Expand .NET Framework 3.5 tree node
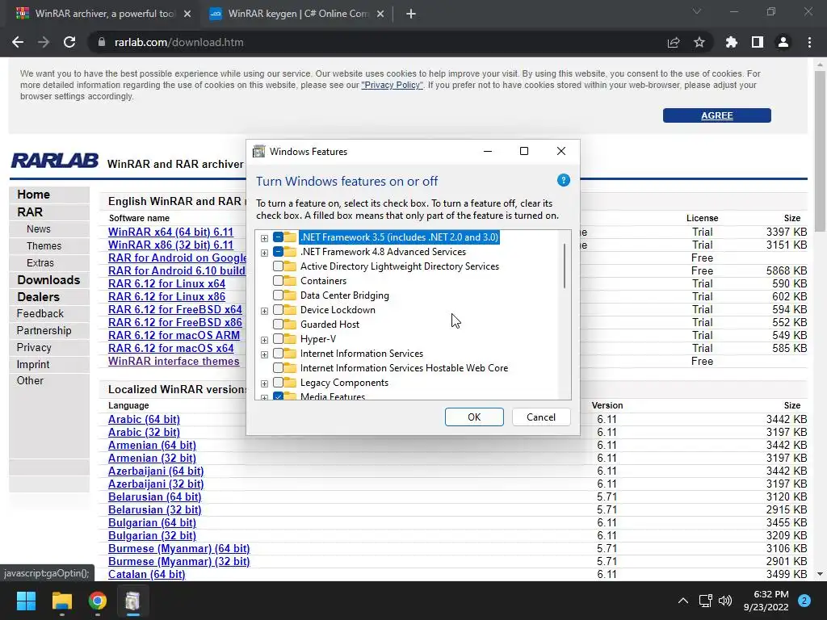Screen dimensions: 827x620 click(264, 238)
